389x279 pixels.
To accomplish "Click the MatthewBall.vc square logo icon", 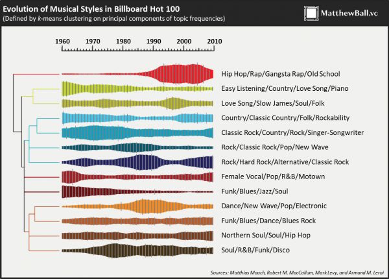I will 311,13.
